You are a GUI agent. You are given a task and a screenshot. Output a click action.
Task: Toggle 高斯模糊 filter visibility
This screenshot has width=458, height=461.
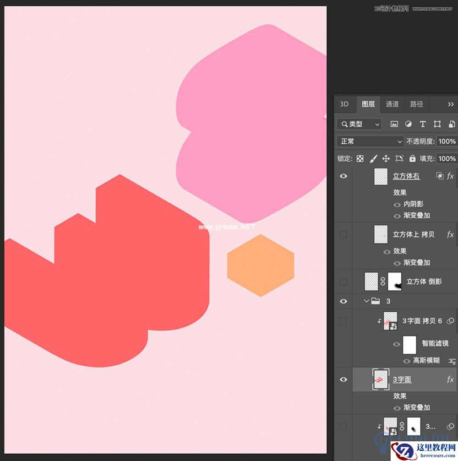407,361
